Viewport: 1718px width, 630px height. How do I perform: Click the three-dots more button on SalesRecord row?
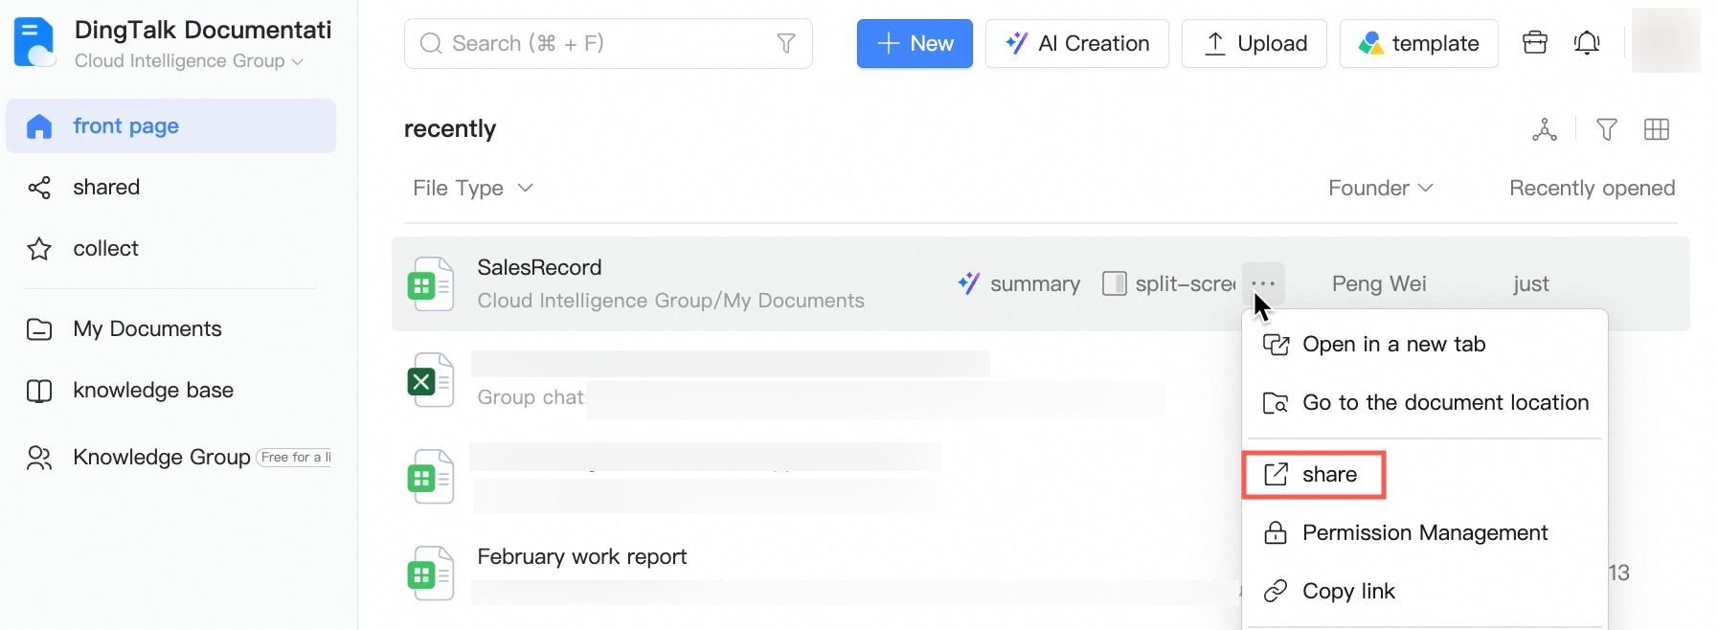(x=1263, y=284)
